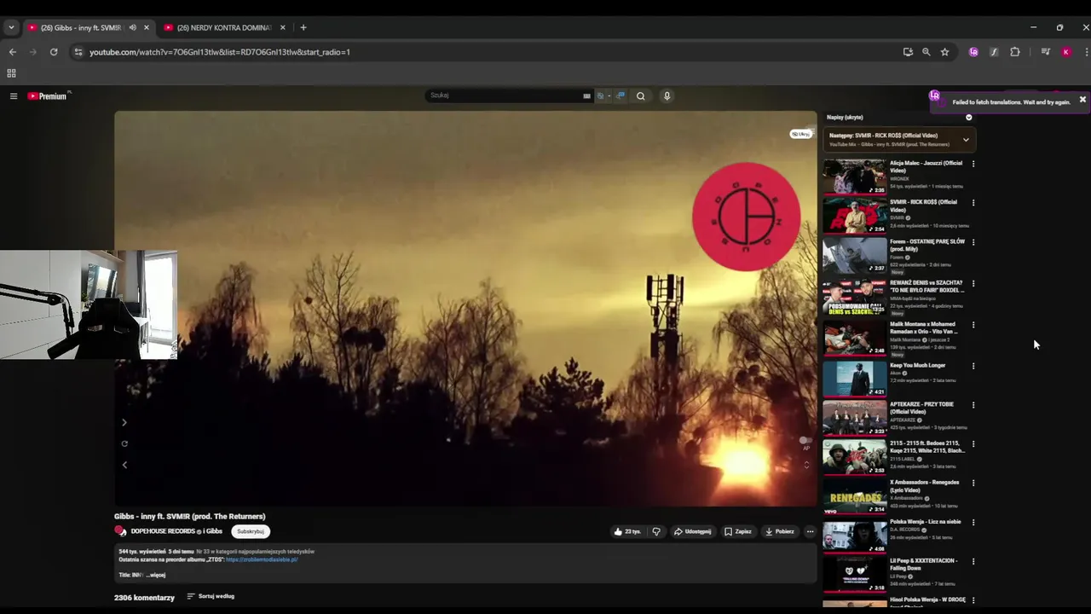Screen dimensions: 1091x614
Task: Dislike the video with thumbs down
Action: 655,531
